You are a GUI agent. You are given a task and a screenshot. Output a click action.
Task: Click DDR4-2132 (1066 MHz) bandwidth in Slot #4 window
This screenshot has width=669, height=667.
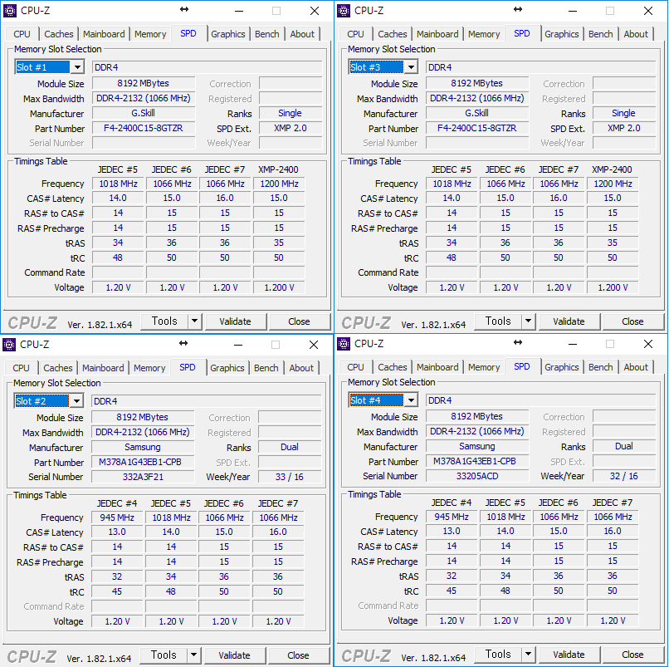[477, 431]
